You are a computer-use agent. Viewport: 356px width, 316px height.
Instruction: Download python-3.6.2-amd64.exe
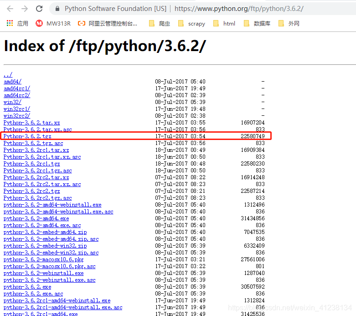pyautogui.click(x=36, y=218)
